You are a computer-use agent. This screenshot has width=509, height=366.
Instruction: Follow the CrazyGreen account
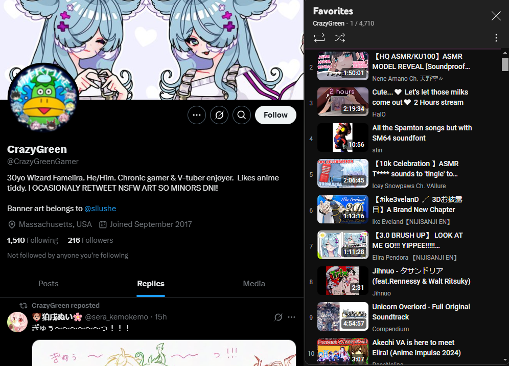coord(275,115)
